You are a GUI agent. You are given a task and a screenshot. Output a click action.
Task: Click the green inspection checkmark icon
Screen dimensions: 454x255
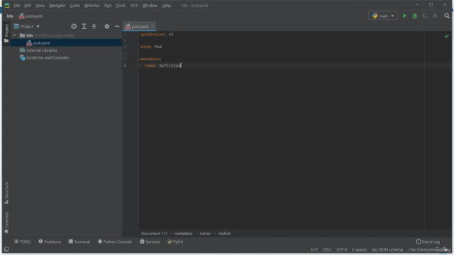tap(446, 36)
